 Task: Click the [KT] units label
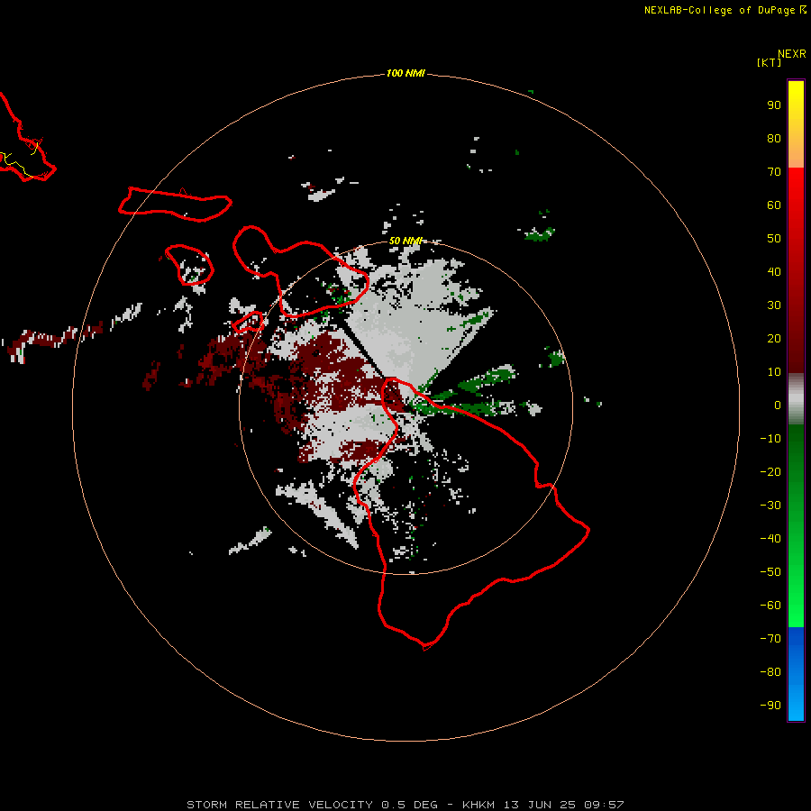pyautogui.click(x=769, y=62)
